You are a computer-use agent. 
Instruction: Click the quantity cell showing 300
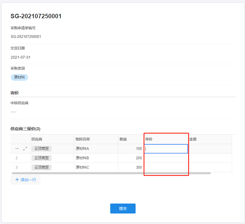[131, 167]
